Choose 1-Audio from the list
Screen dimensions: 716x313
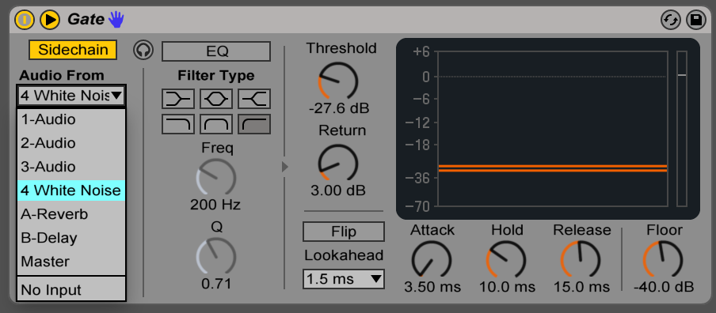[71, 119]
